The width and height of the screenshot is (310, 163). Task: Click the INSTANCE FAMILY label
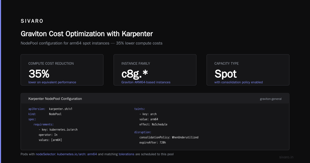coord(136,63)
